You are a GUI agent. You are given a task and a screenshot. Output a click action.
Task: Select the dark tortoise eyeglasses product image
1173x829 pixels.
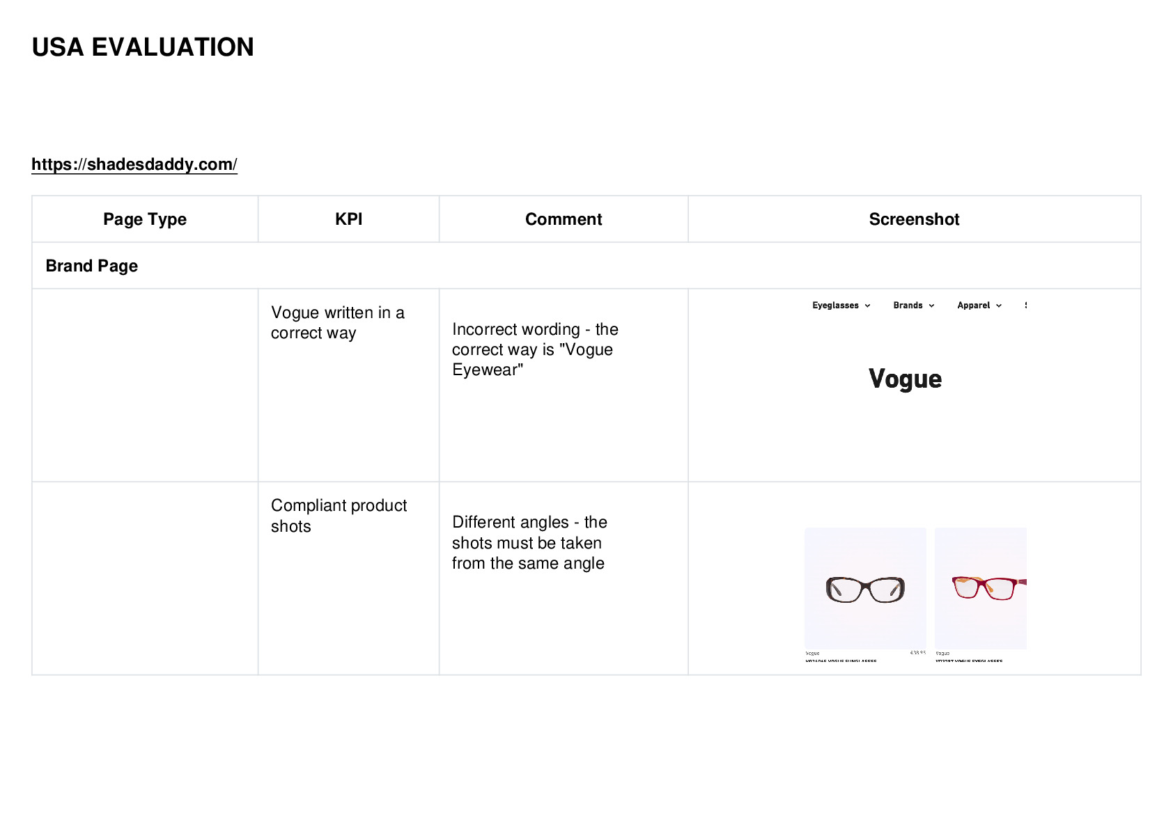(865, 588)
